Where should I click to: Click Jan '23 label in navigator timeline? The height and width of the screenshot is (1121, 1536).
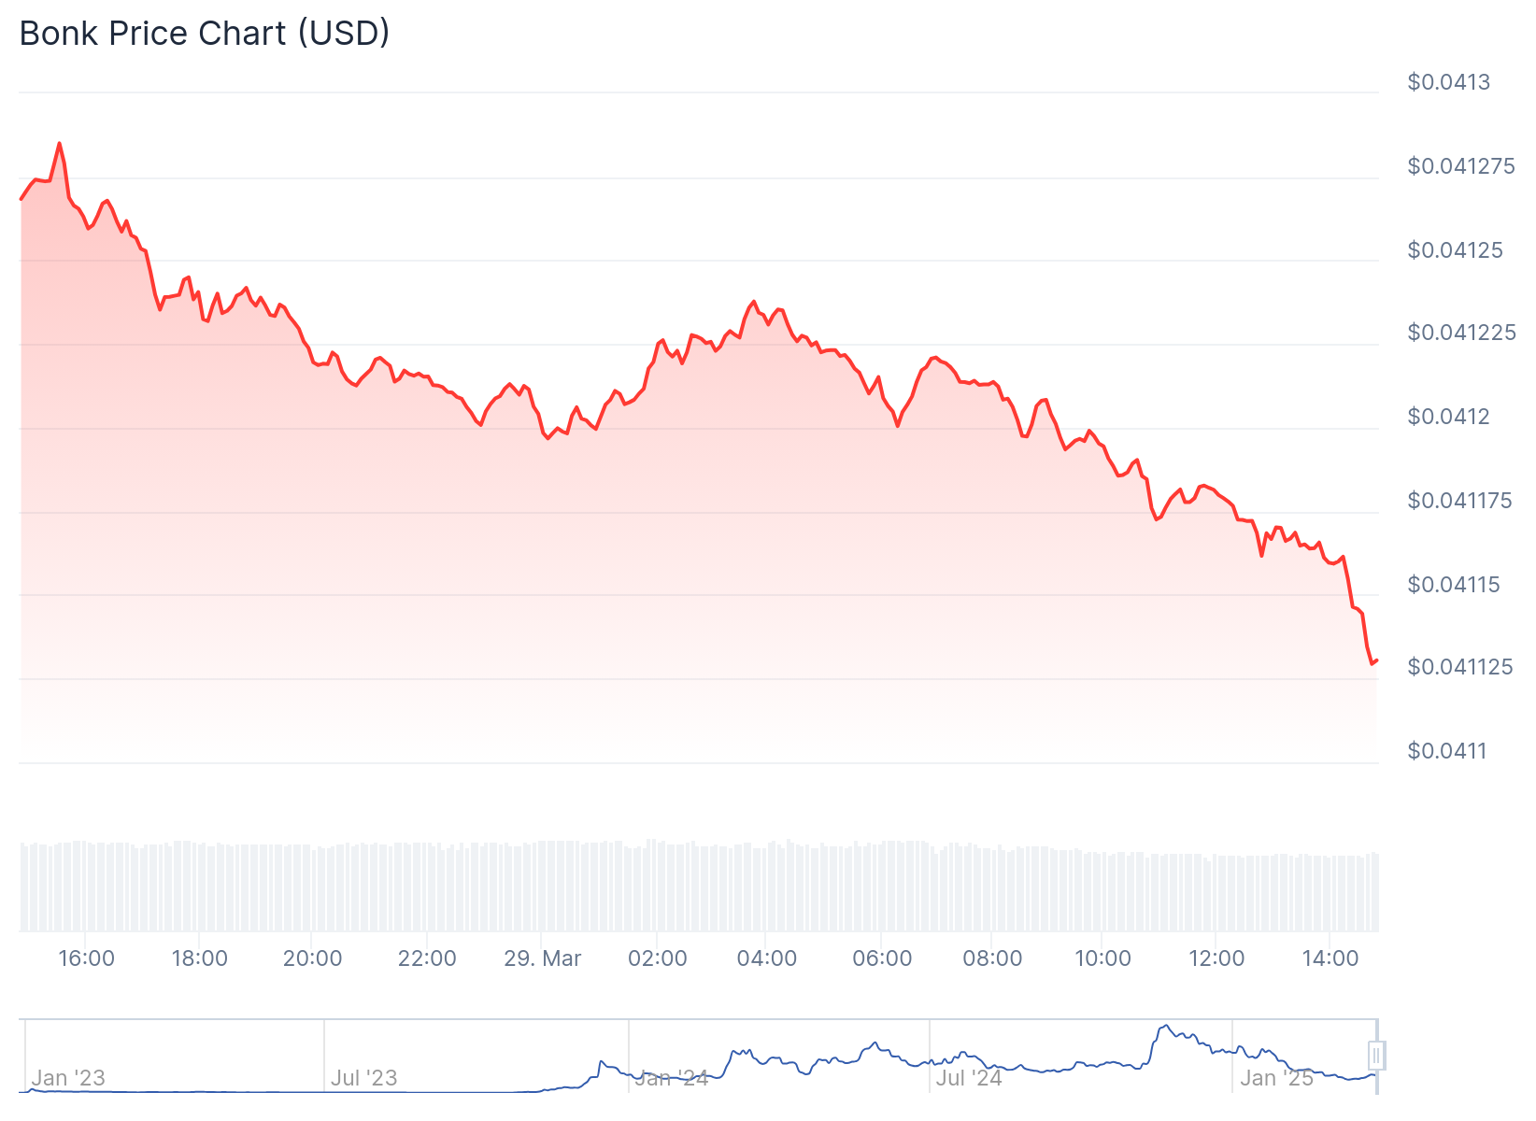[68, 1078]
